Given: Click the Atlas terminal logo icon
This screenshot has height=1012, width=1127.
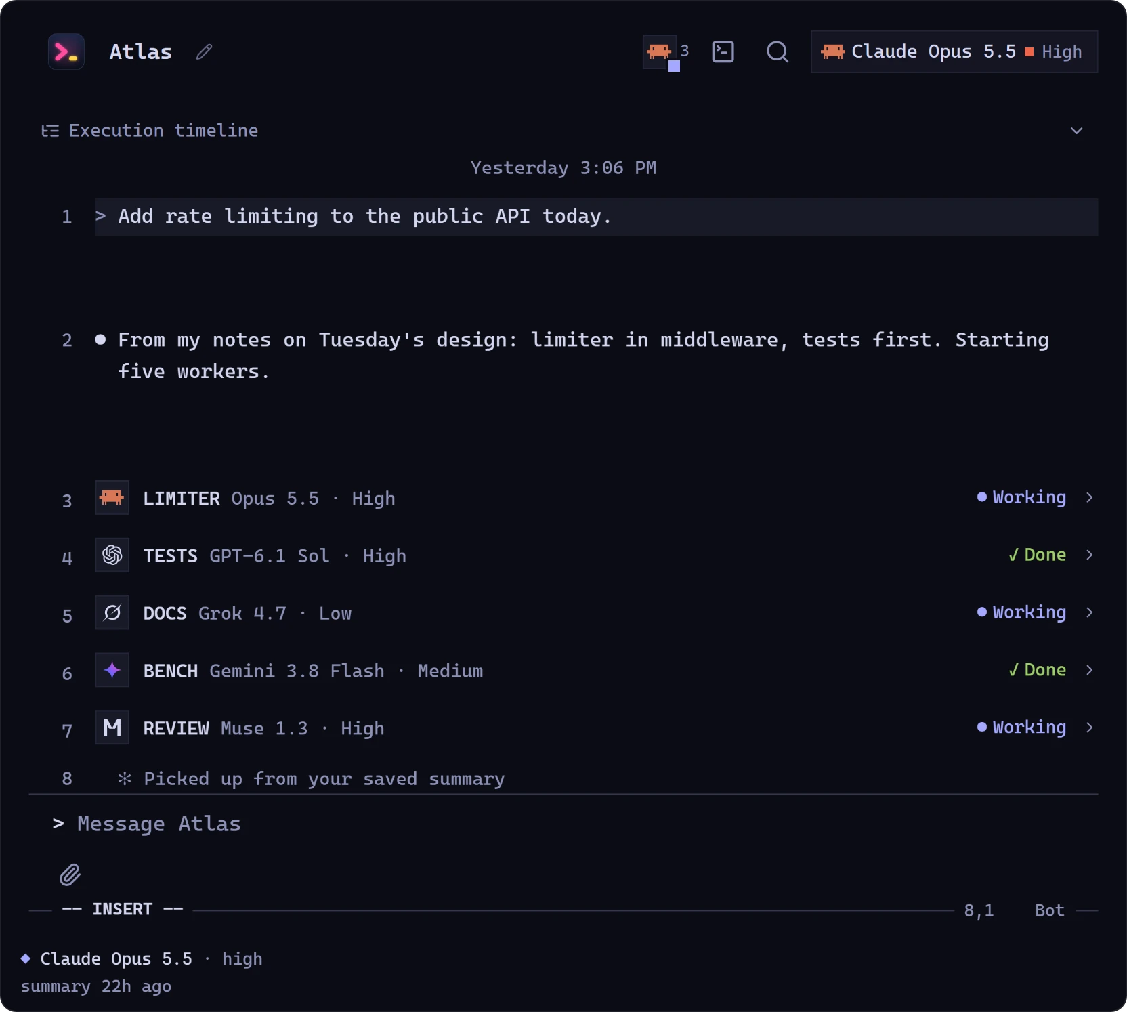Looking at the screenshot, I should pos(66,51).
